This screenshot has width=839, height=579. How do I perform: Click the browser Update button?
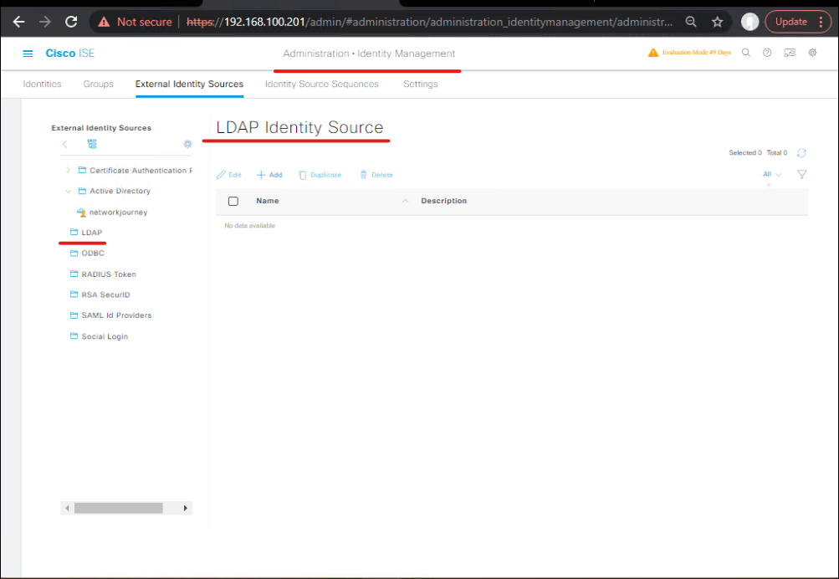click(790, 22)
